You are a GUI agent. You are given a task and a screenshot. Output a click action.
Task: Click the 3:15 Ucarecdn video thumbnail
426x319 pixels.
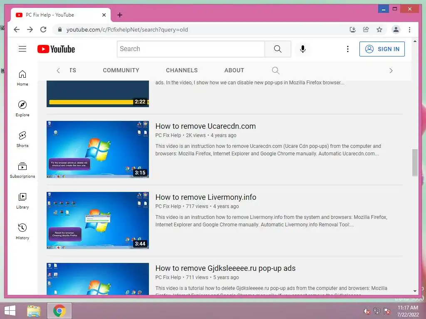pos(98,150)
